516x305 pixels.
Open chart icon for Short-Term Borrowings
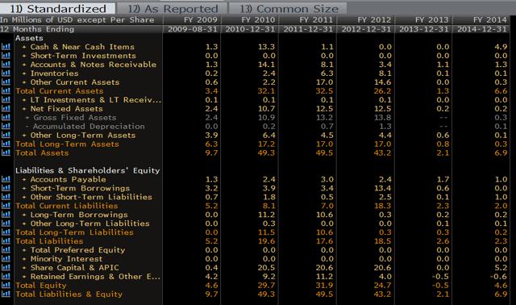point(6,188)
